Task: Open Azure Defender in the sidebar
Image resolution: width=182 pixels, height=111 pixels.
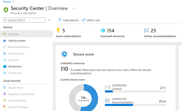Action: point(17,100)
